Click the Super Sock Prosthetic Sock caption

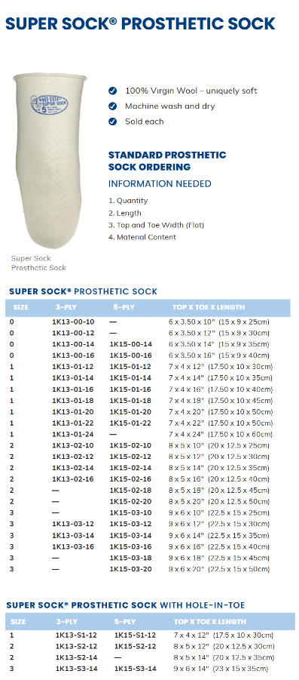[38, 263]
